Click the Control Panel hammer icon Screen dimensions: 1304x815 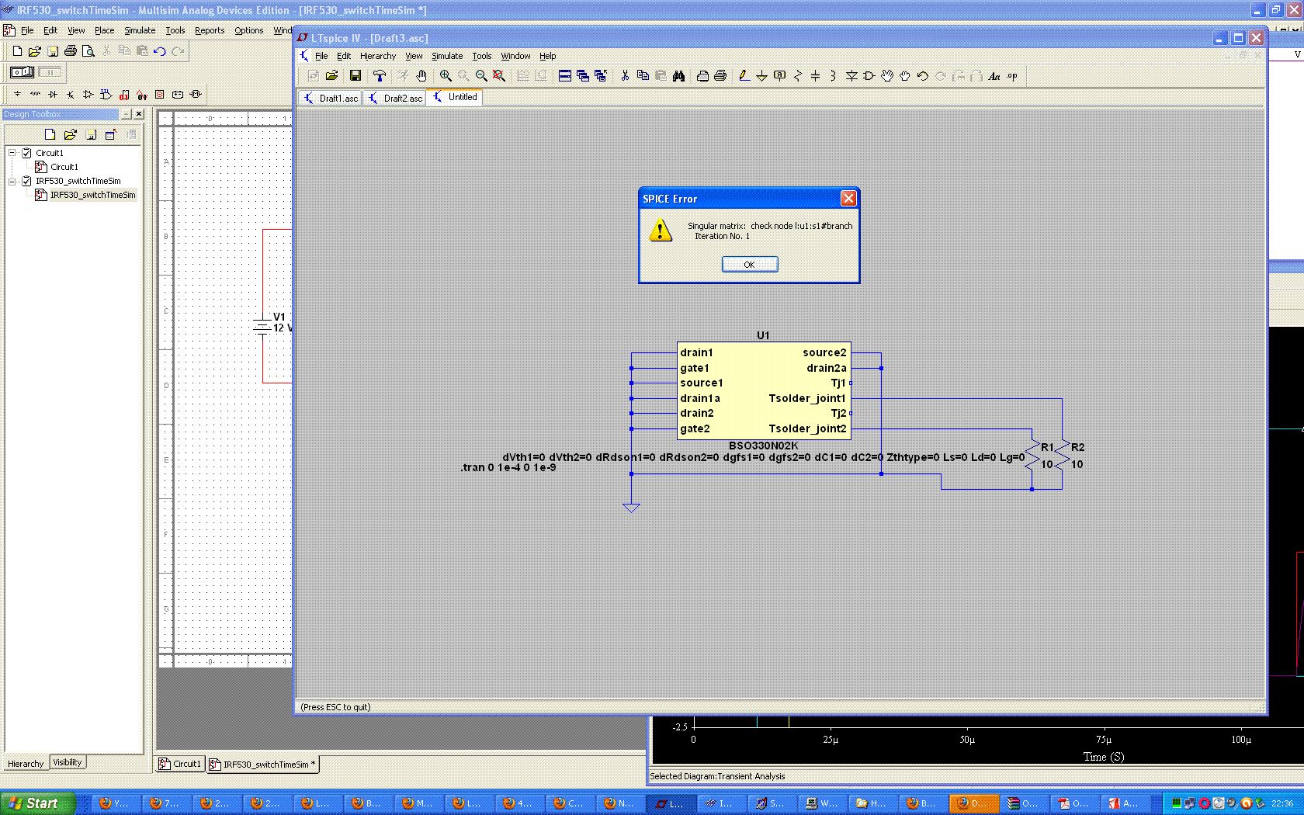pyautogui.click(x=380, y=76)
